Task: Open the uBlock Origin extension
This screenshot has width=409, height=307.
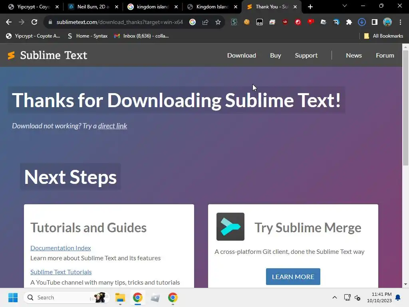Action: 285,22
